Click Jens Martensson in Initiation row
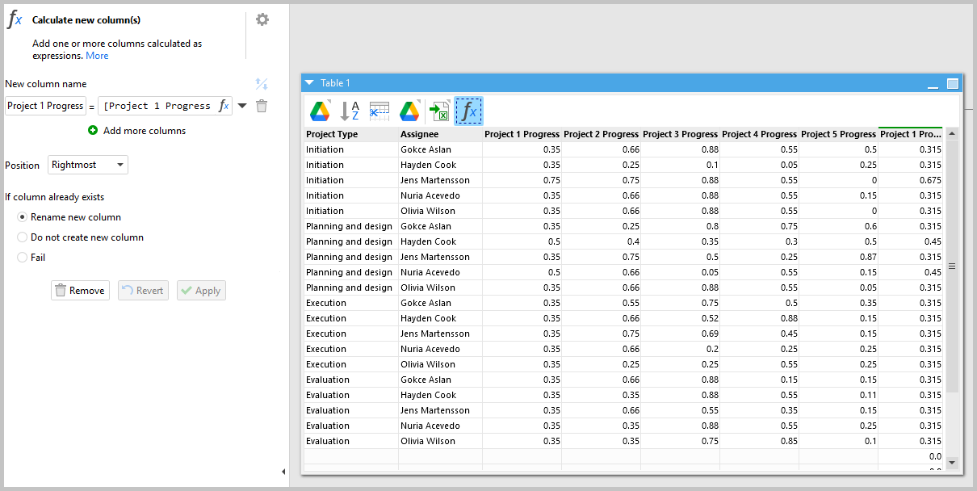 tap(440, 180)
